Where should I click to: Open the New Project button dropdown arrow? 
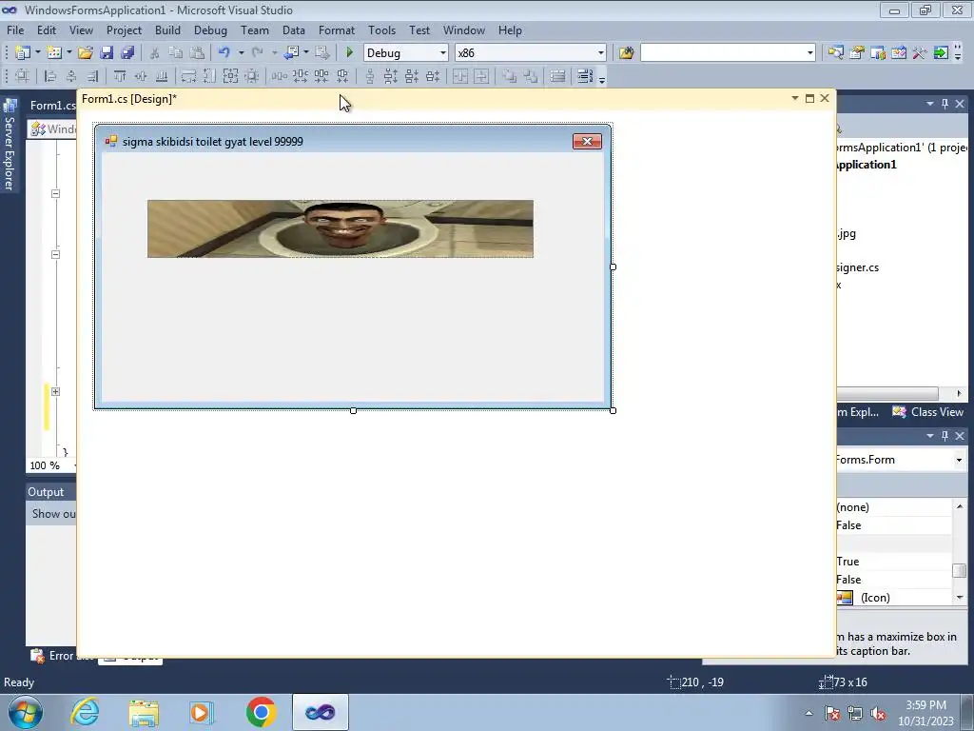[x=37, y=53]
